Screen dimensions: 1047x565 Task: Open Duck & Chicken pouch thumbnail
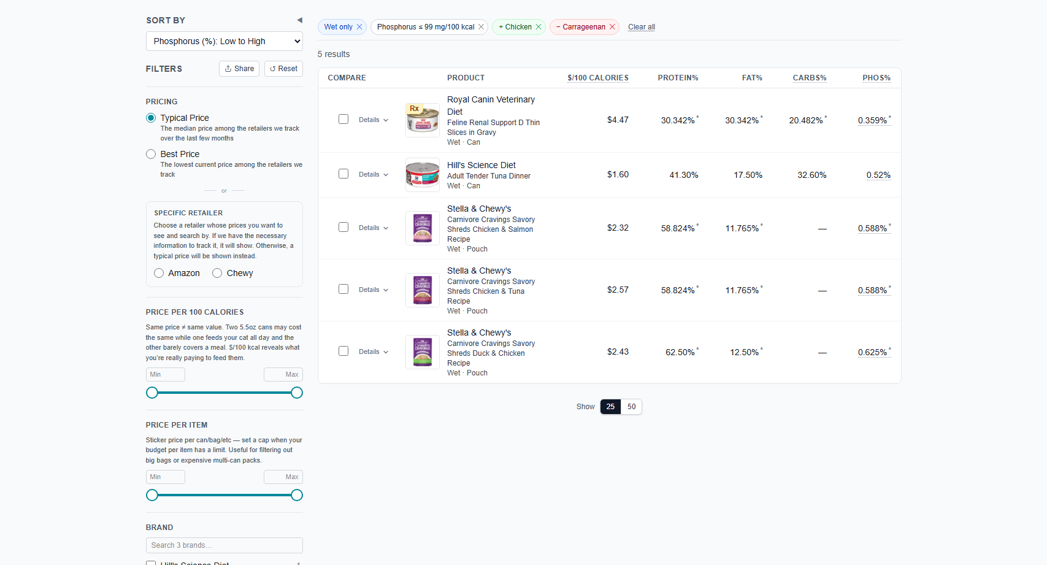(x=423, y=352)
